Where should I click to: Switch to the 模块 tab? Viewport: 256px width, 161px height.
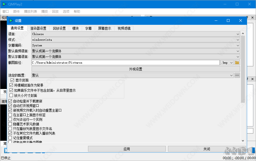[x=75, y=28]
